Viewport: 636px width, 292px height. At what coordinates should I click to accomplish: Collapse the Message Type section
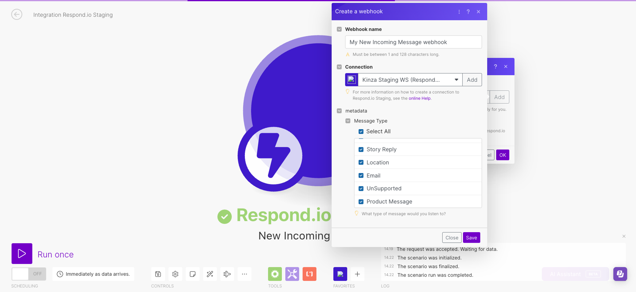click(348, 121)
